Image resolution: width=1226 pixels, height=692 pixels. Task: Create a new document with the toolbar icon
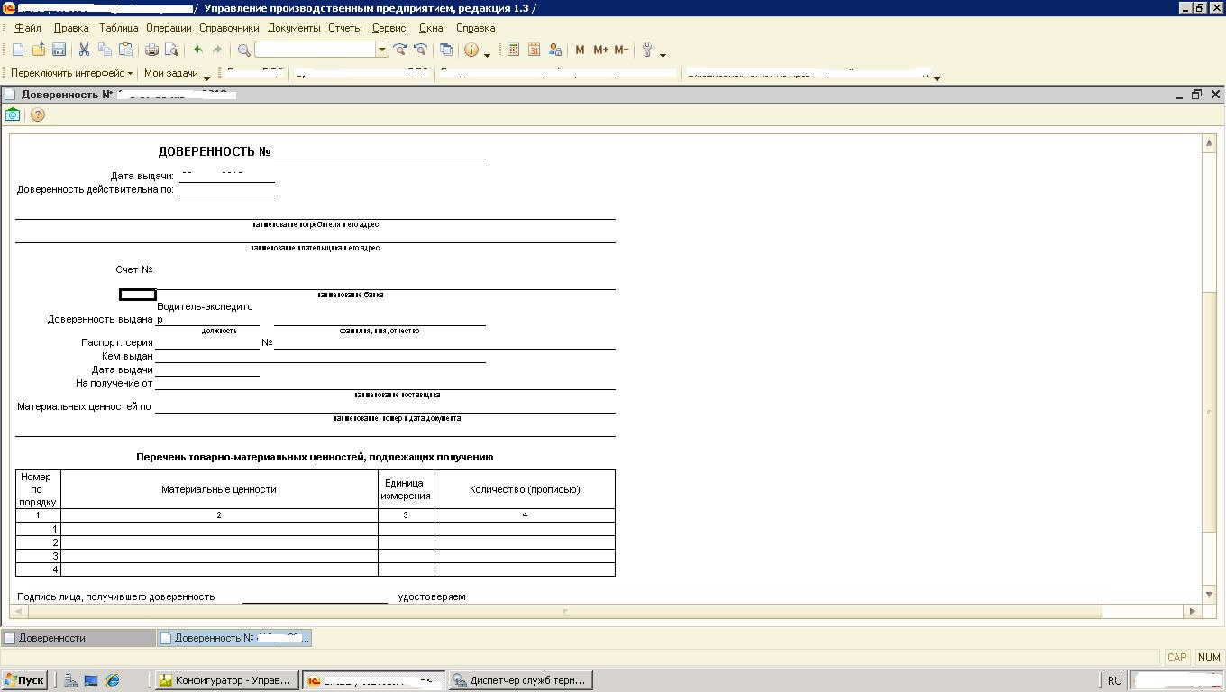[18, 50]
